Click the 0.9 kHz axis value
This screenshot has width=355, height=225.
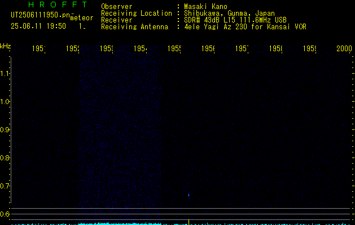click(x=5, y=129)
